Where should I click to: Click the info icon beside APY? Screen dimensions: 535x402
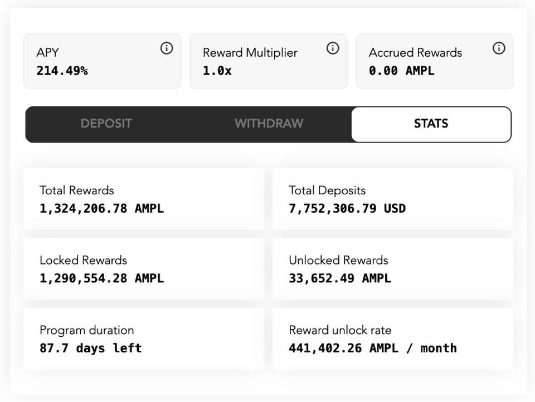pos(166,48)
